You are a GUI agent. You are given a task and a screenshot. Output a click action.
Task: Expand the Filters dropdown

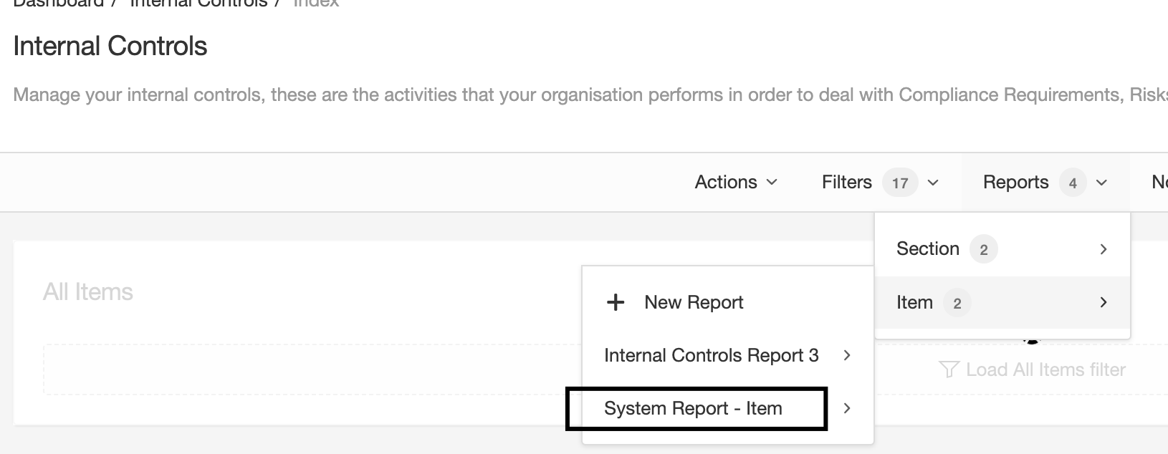coord(880,183)
